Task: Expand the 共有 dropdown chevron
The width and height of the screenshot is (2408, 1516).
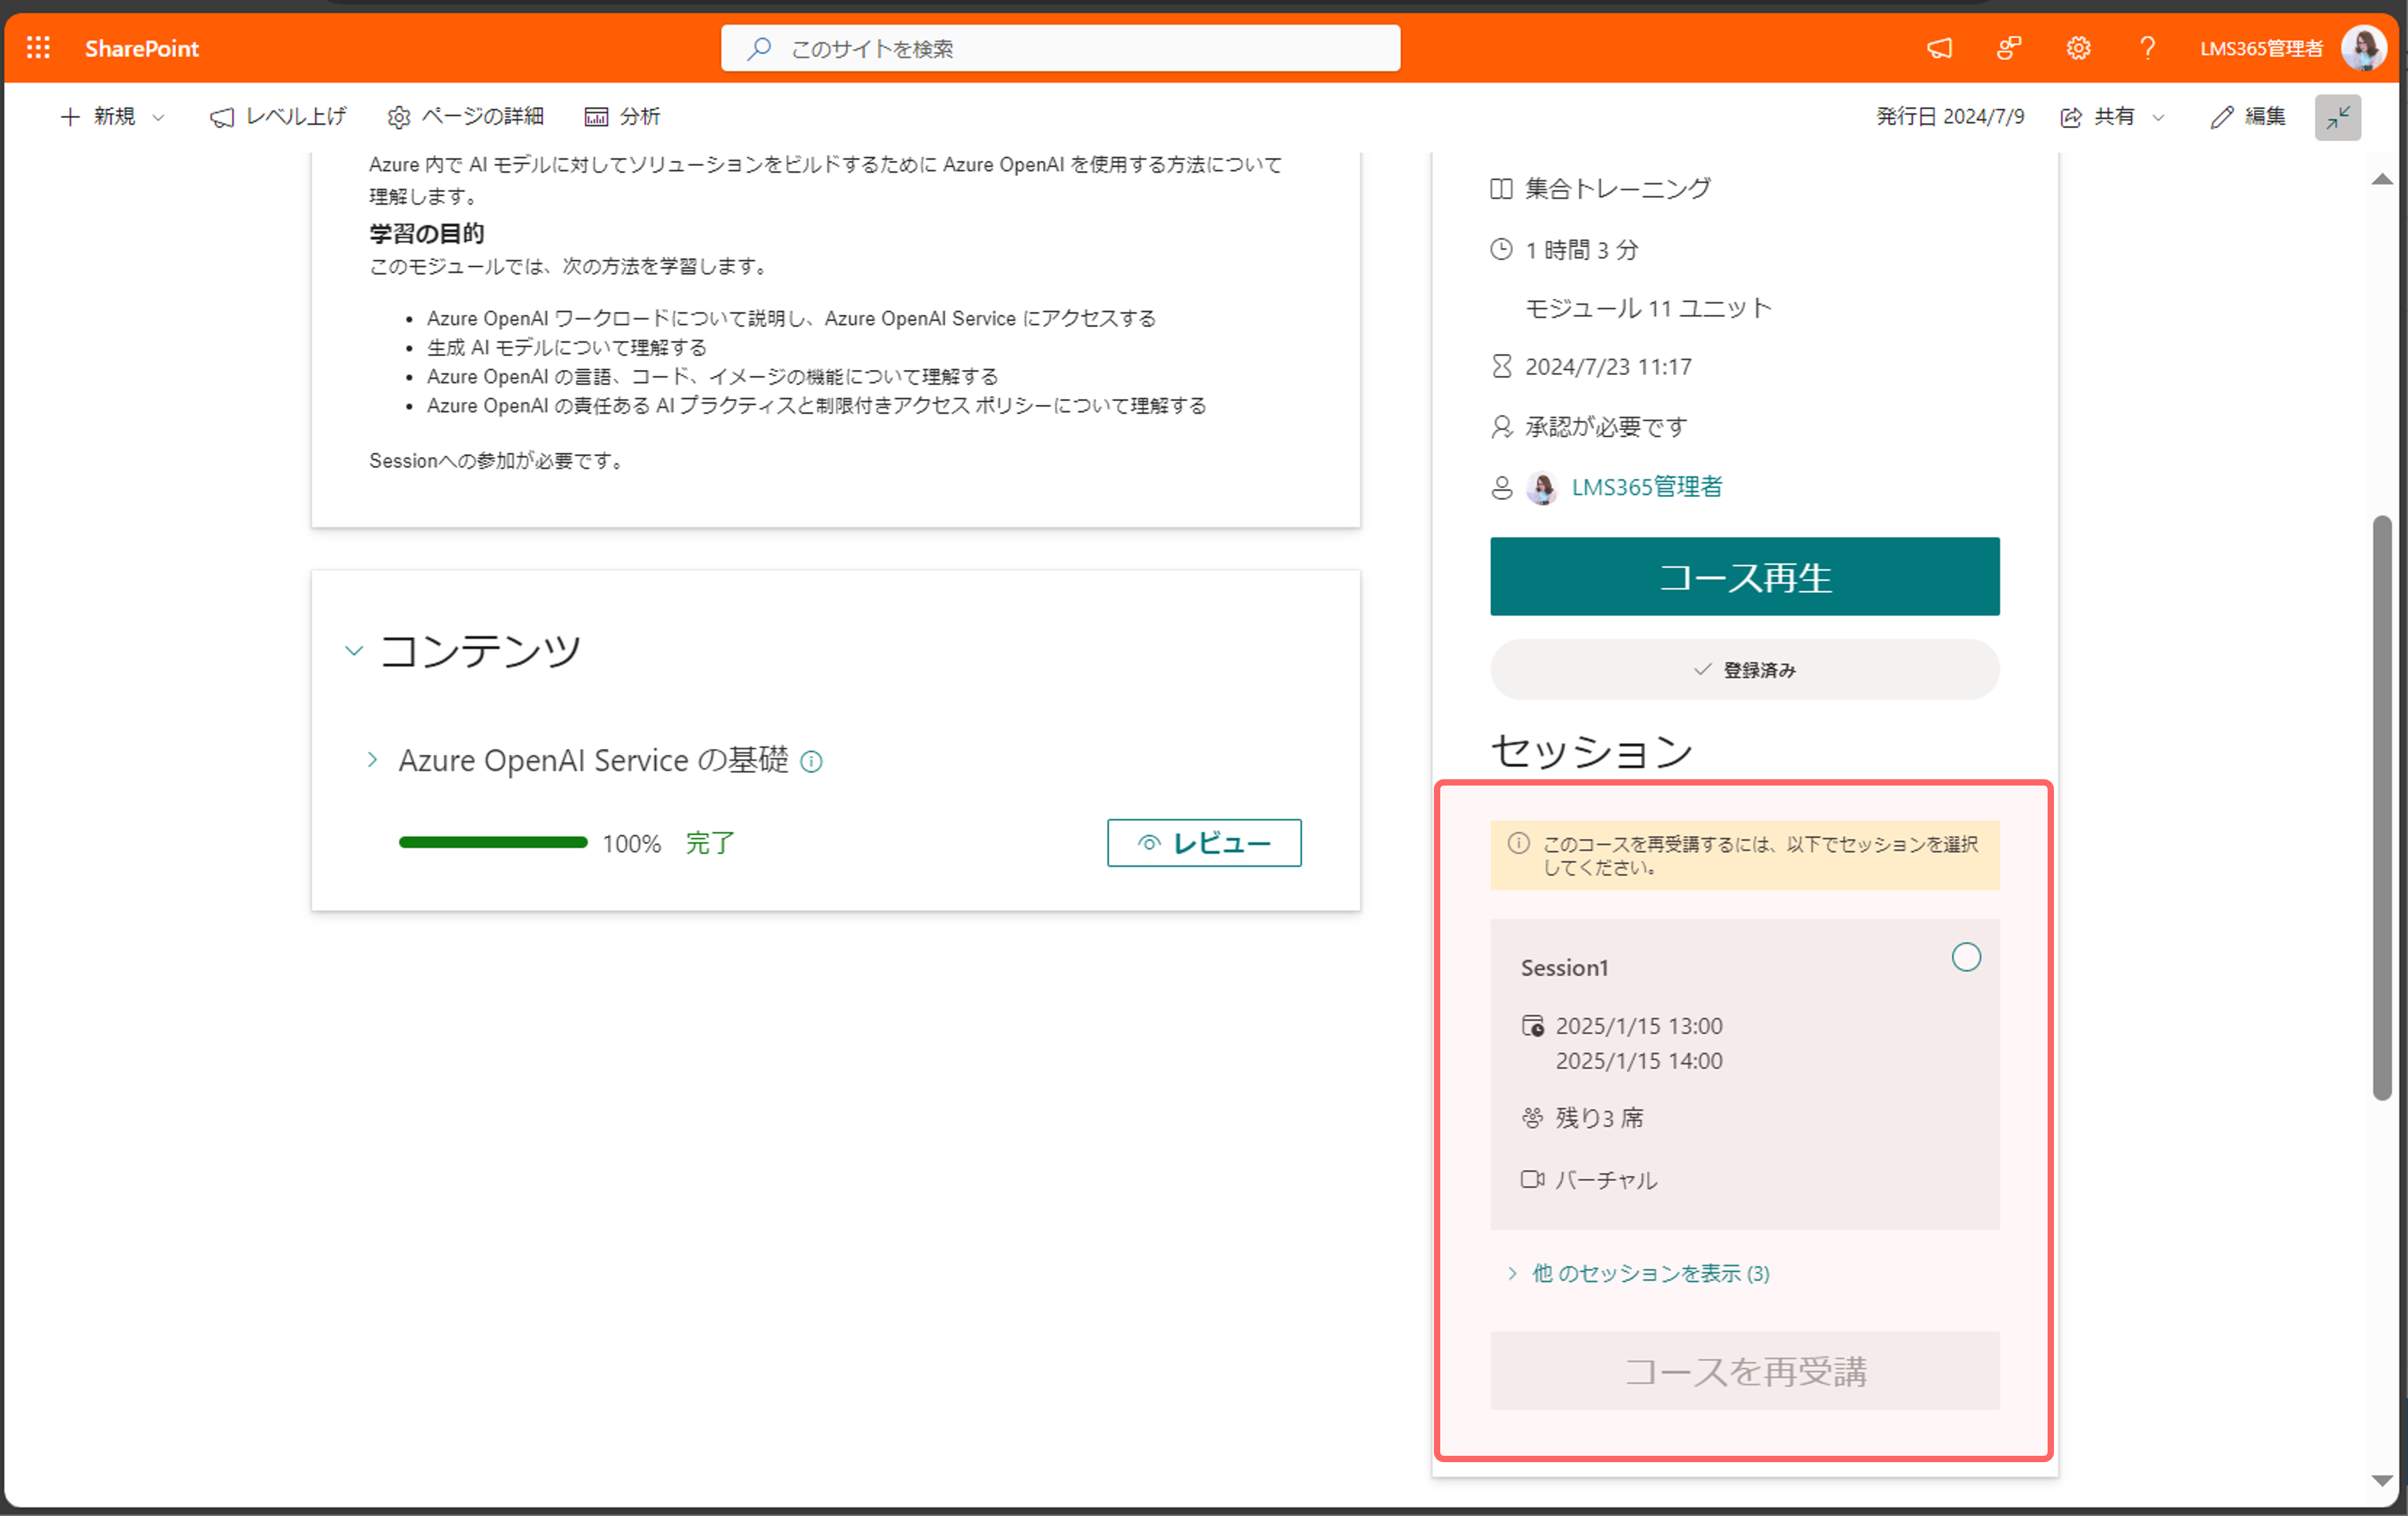Action: (x=2158, y=117)
